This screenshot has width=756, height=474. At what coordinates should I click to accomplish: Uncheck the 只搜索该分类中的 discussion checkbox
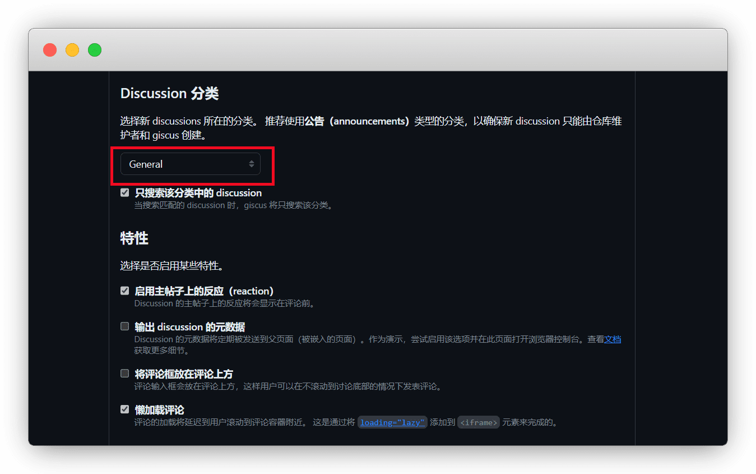coord(125,193)
